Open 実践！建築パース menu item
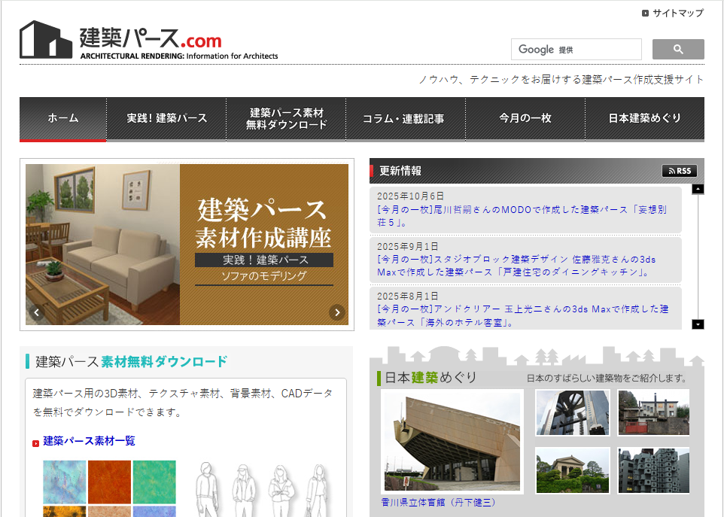Image resolution: width=724 pixels, height=517 pixels. click(166, 118)
